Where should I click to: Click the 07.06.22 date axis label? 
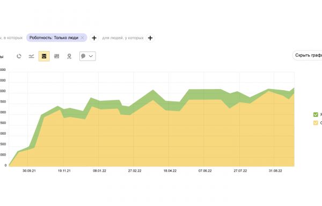click(x=205, y=171)
